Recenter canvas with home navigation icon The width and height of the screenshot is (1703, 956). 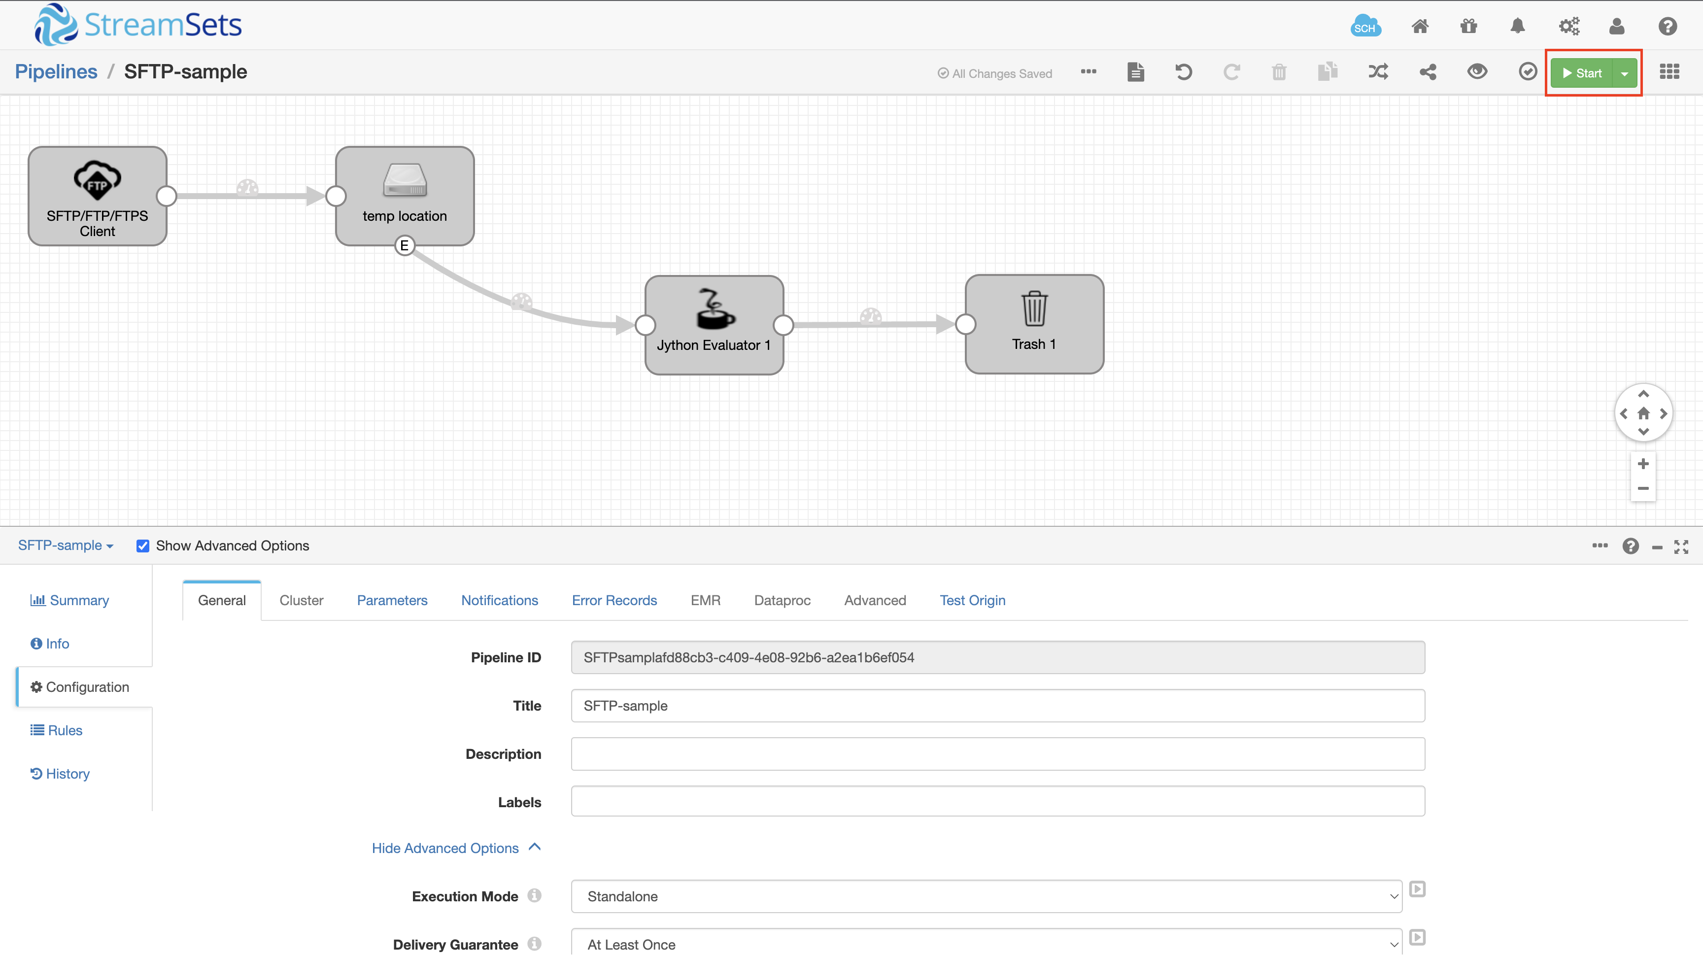1643,413
